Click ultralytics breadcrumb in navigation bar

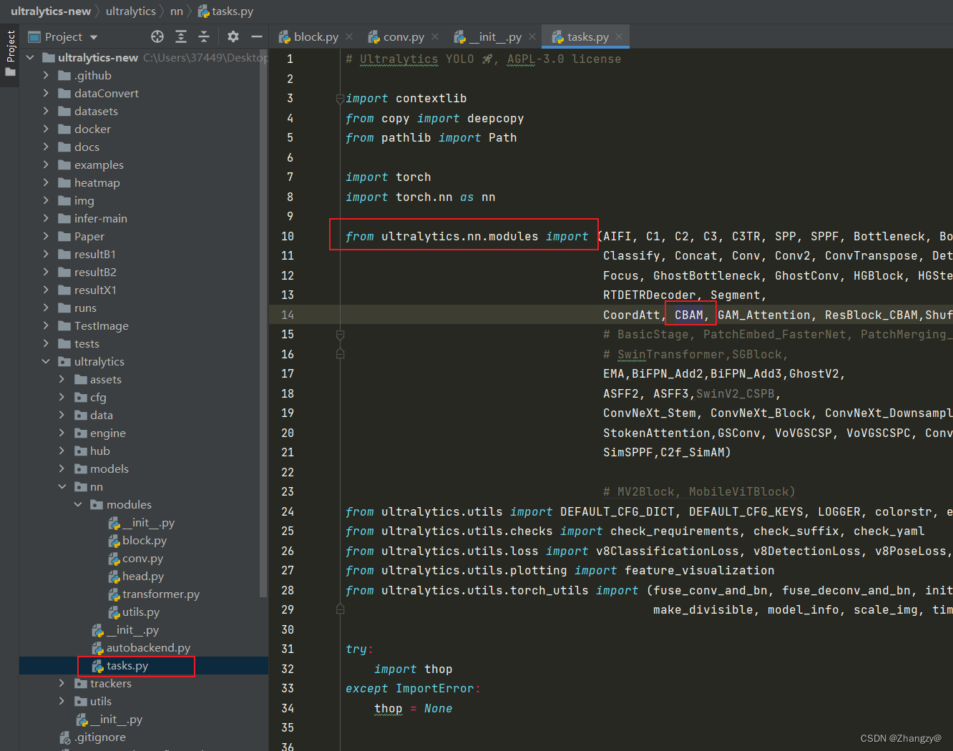[130, 11]
